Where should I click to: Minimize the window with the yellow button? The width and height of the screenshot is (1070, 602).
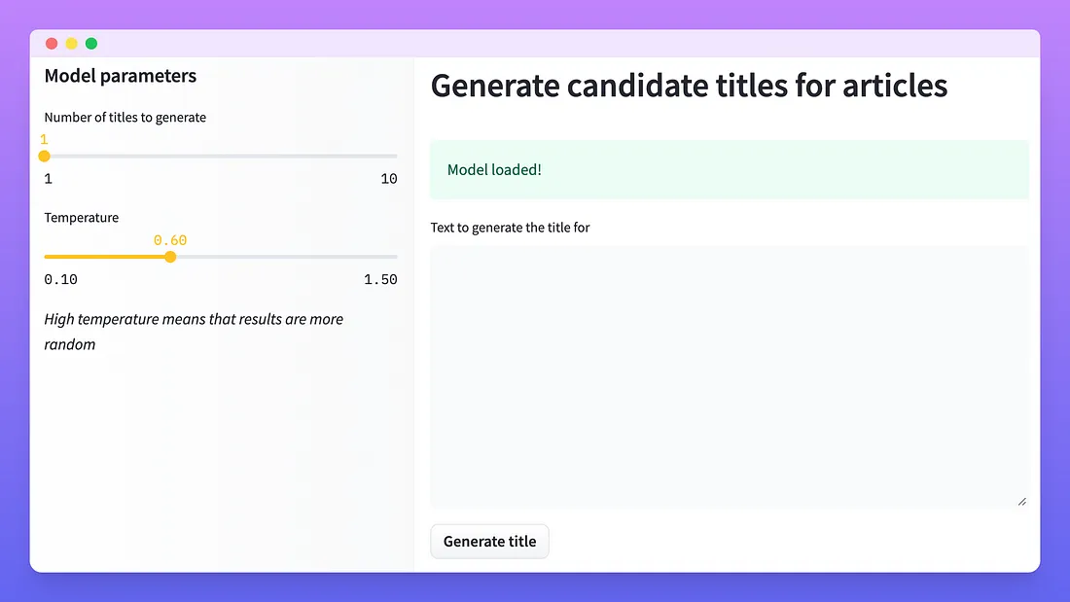71,44
